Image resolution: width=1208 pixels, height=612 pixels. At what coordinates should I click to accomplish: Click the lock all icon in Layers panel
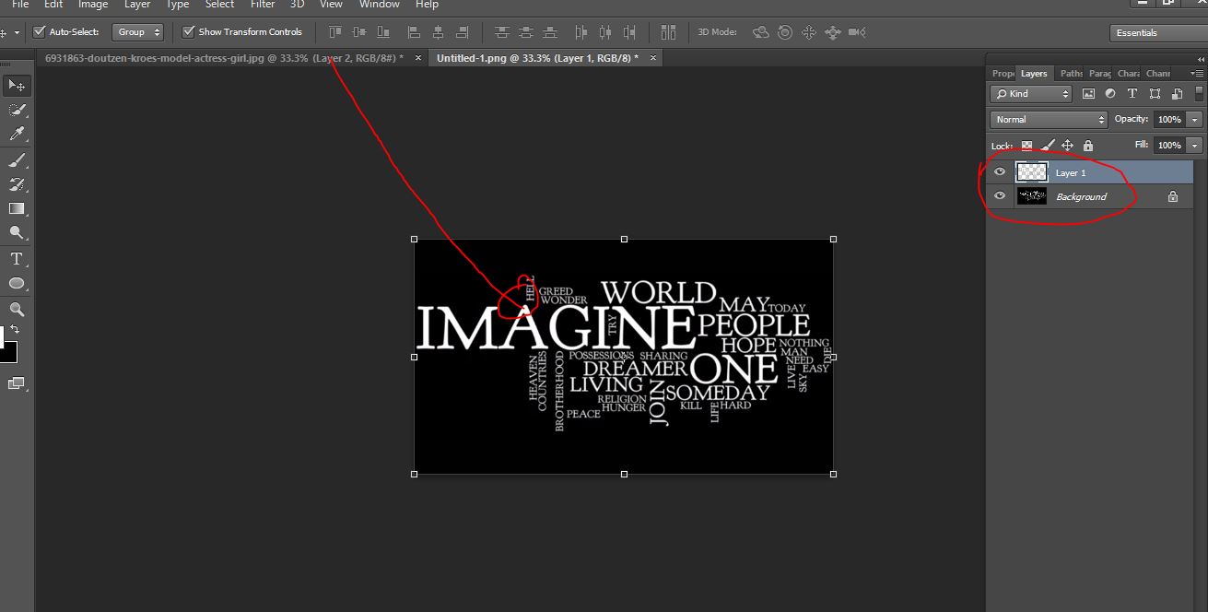[x=1087, y=146]
